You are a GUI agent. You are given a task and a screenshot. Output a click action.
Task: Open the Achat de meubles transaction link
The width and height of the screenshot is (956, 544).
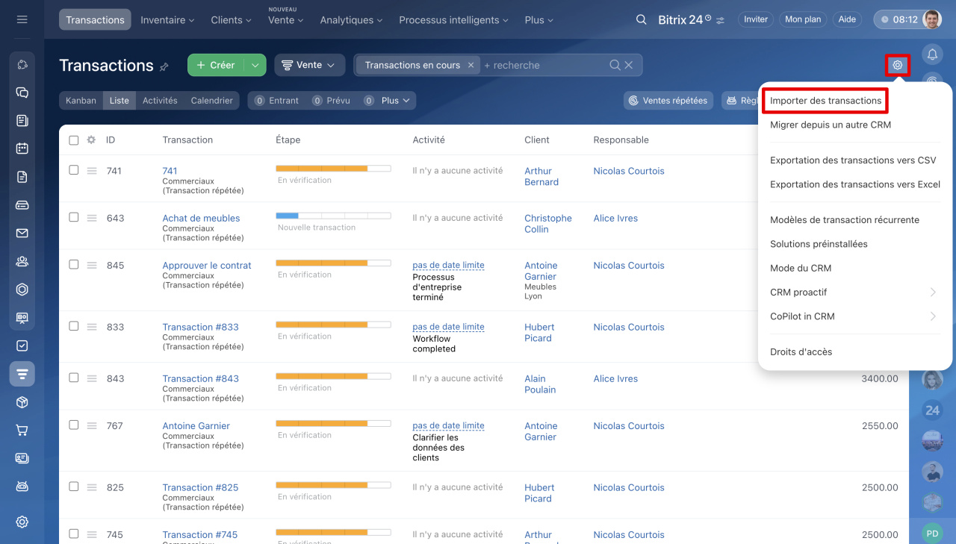[201, 218]
